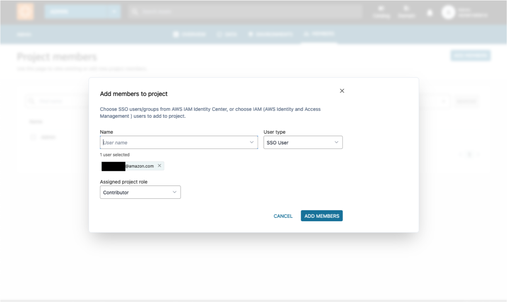Open the user avatar menu in header
This screenshot has width=507, height=302.
448,12
